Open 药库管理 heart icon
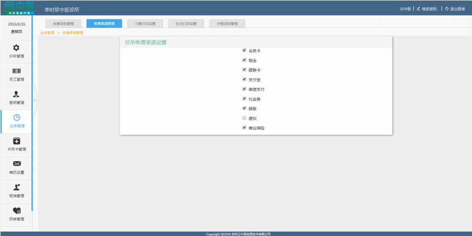Image resolution: width=472 pixels, height=236 pixels. [x=16, y=210]
